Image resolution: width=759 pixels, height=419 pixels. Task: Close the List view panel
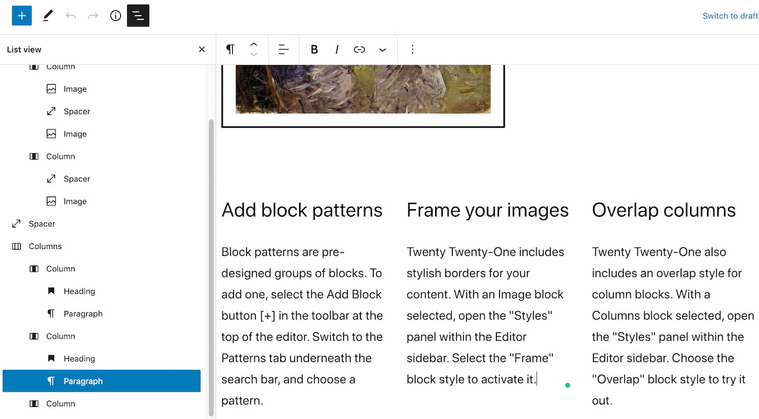[x=202, y=49]
